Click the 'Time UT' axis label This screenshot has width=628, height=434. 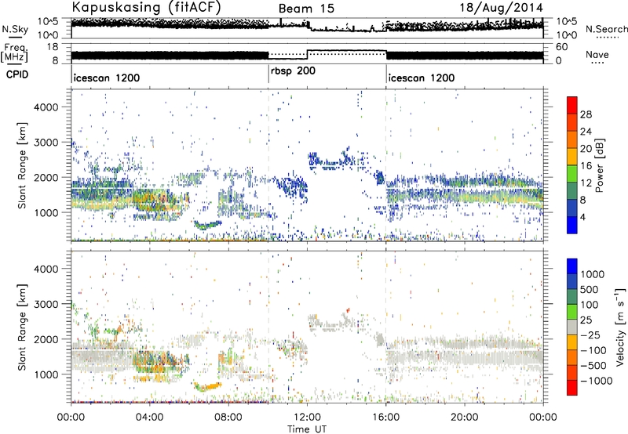[x=307, y=429]
